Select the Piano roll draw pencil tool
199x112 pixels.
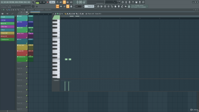tap(66, 14)
